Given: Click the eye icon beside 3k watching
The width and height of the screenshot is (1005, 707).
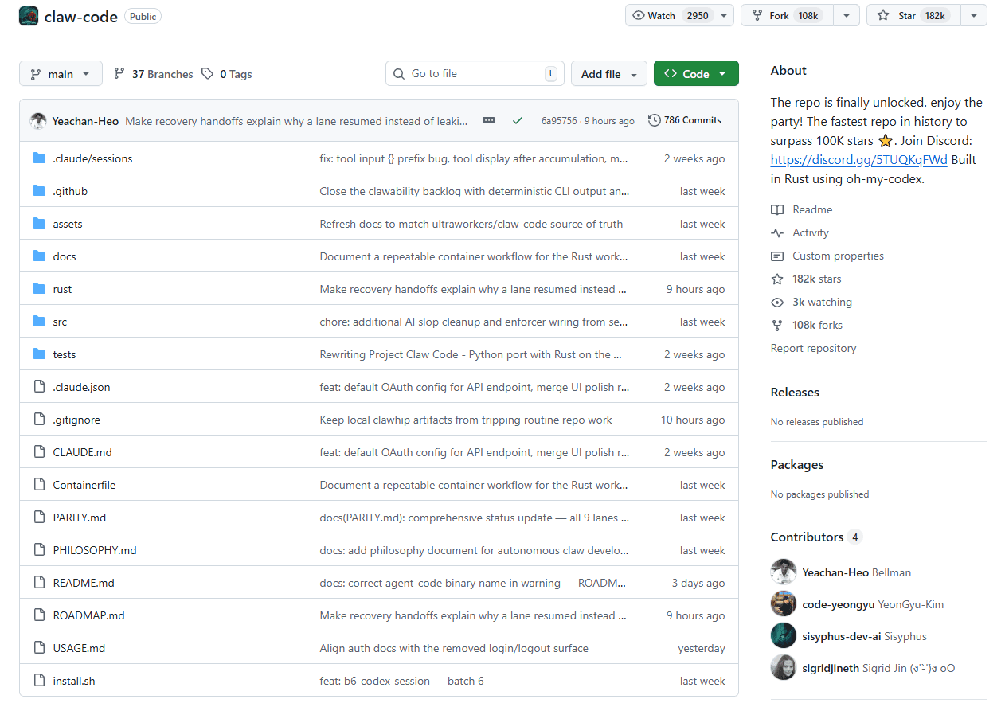Looking at the screenshot, I should point(777,302).
